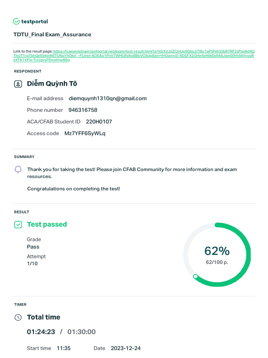Click the email address diemquynh1310qn@gmail.com

coord(107,98)
